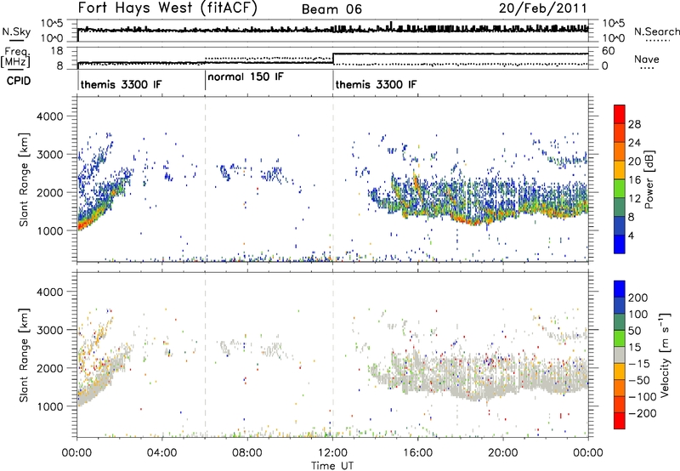Click the '08:00' time axis label
Screen dimensions: 680x471
[247, 453]
